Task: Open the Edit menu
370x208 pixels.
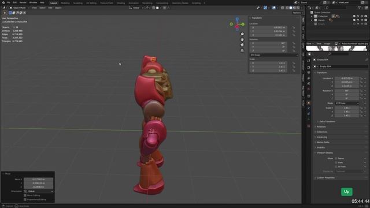Action: coord(14,2)
